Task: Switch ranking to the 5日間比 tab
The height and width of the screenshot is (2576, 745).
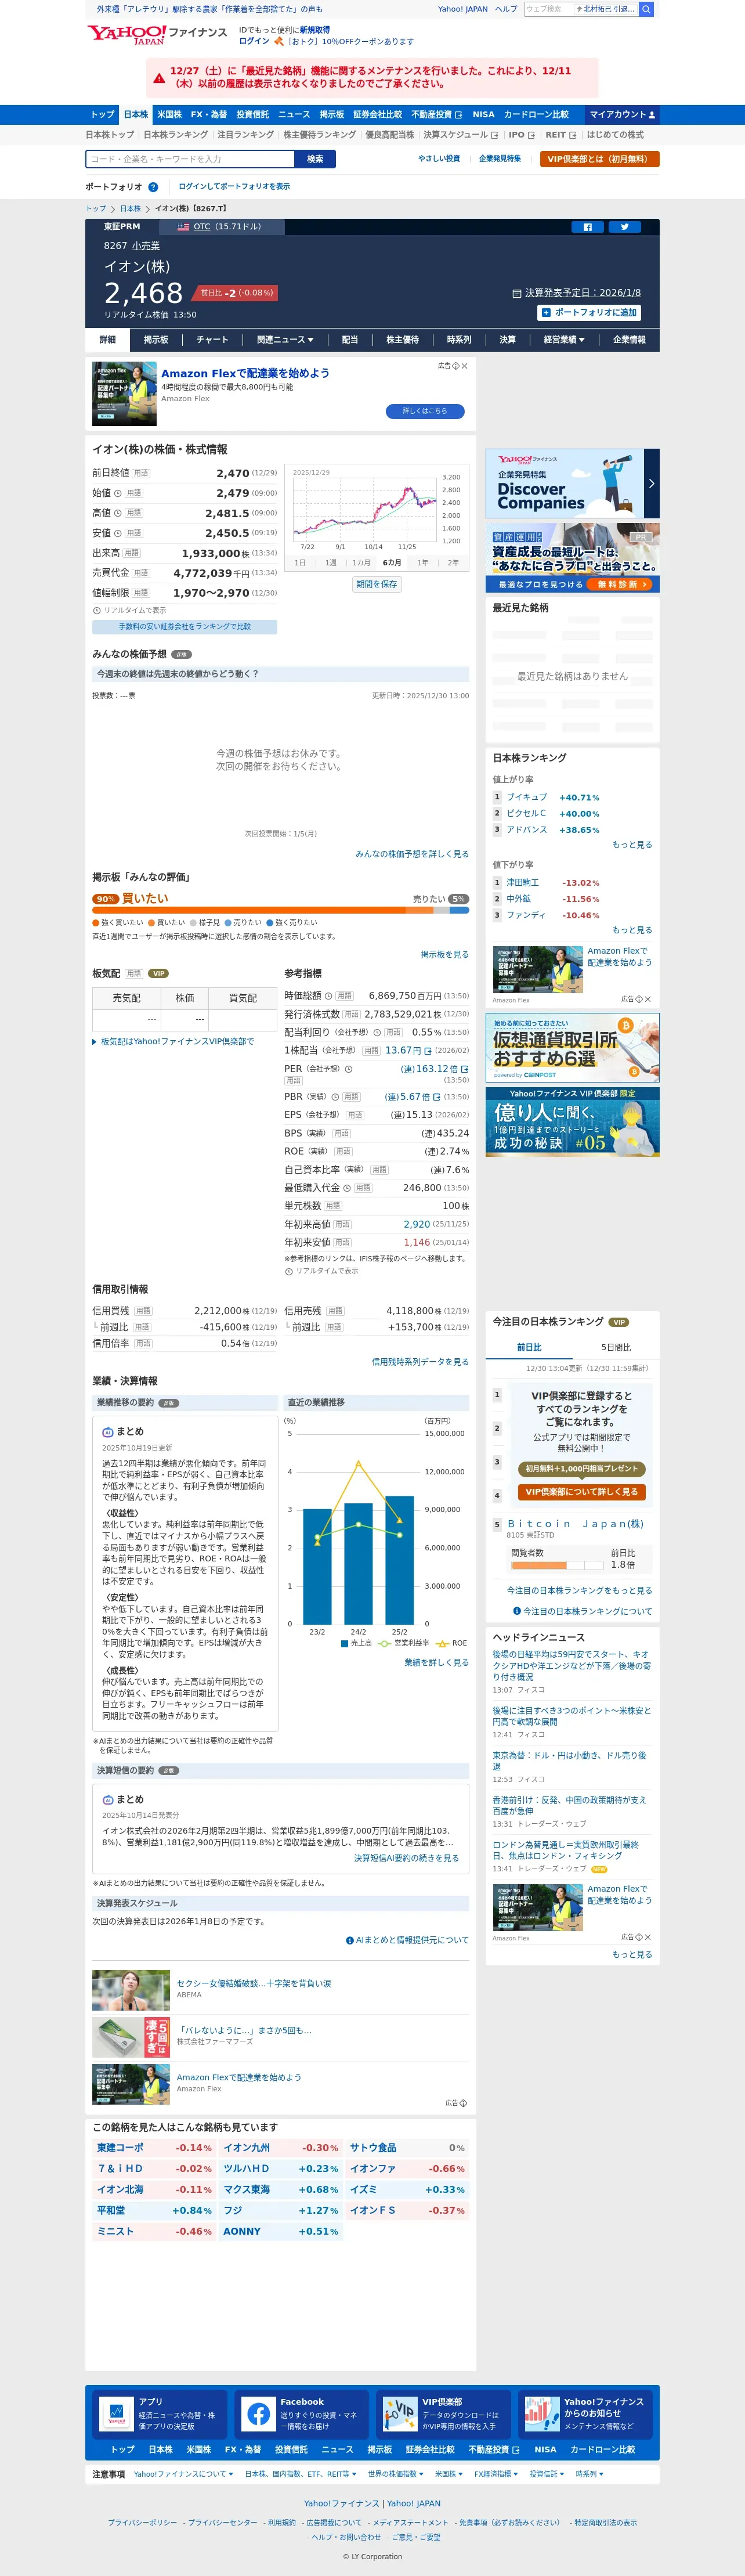Action: coord(616,1347)
